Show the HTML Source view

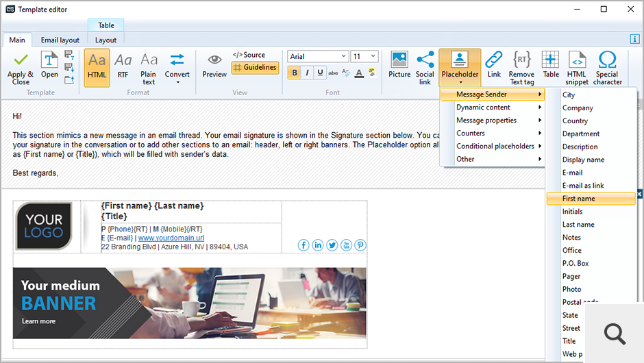[x=249, y=55]
